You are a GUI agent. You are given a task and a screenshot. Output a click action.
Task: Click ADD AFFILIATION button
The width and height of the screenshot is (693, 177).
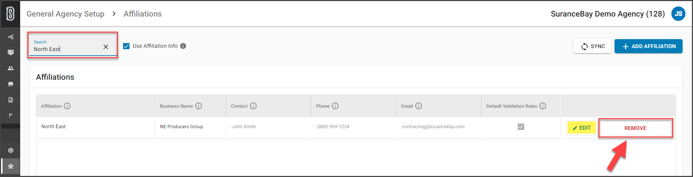[648, 46]
